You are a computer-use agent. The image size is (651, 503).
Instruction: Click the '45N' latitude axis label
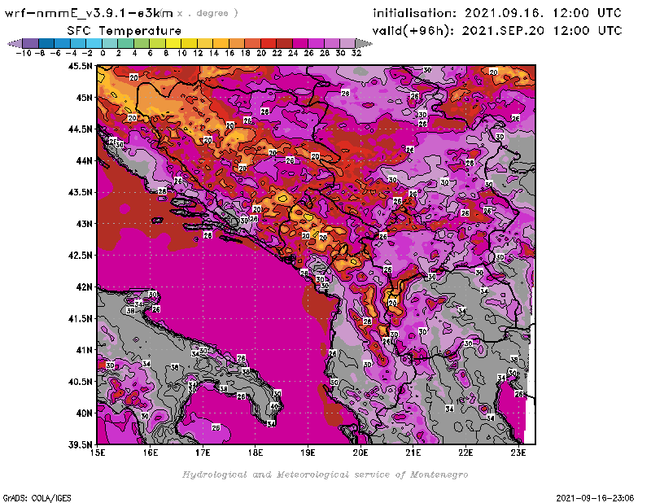point(84,97)
